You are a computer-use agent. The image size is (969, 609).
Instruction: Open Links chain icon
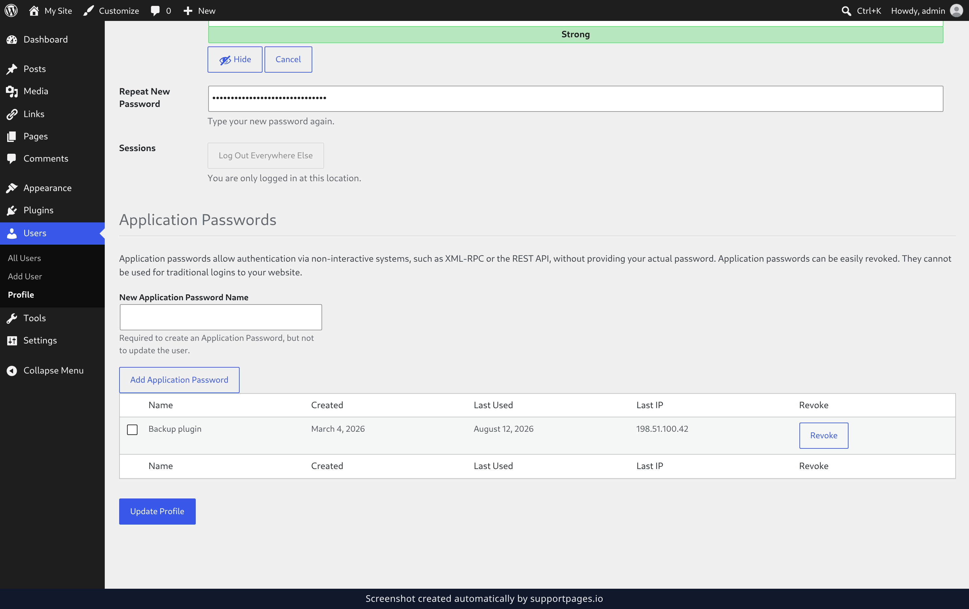(x=12, y=114)
